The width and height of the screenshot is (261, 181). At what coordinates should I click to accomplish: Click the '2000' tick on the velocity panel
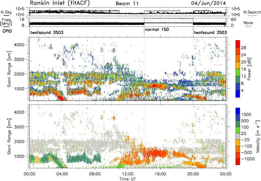pyautogui.click(x=19, y=141)
